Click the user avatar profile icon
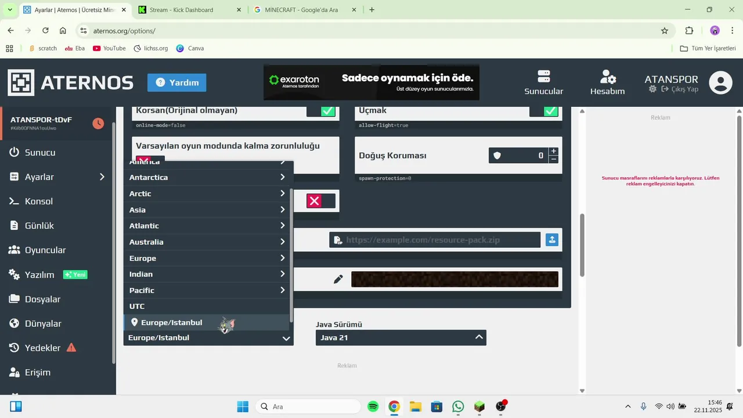Viewport: 743px width, 418px height. [720, 82]
